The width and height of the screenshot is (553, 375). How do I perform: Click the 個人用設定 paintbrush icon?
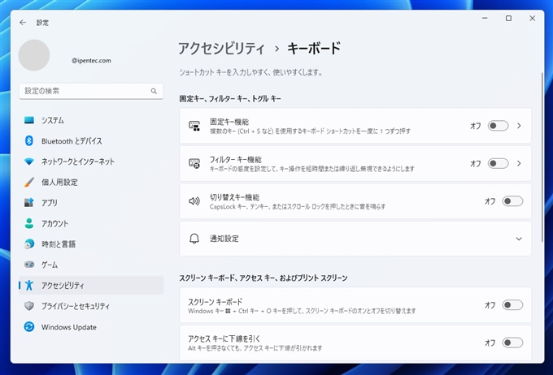[x=29, y=182]
